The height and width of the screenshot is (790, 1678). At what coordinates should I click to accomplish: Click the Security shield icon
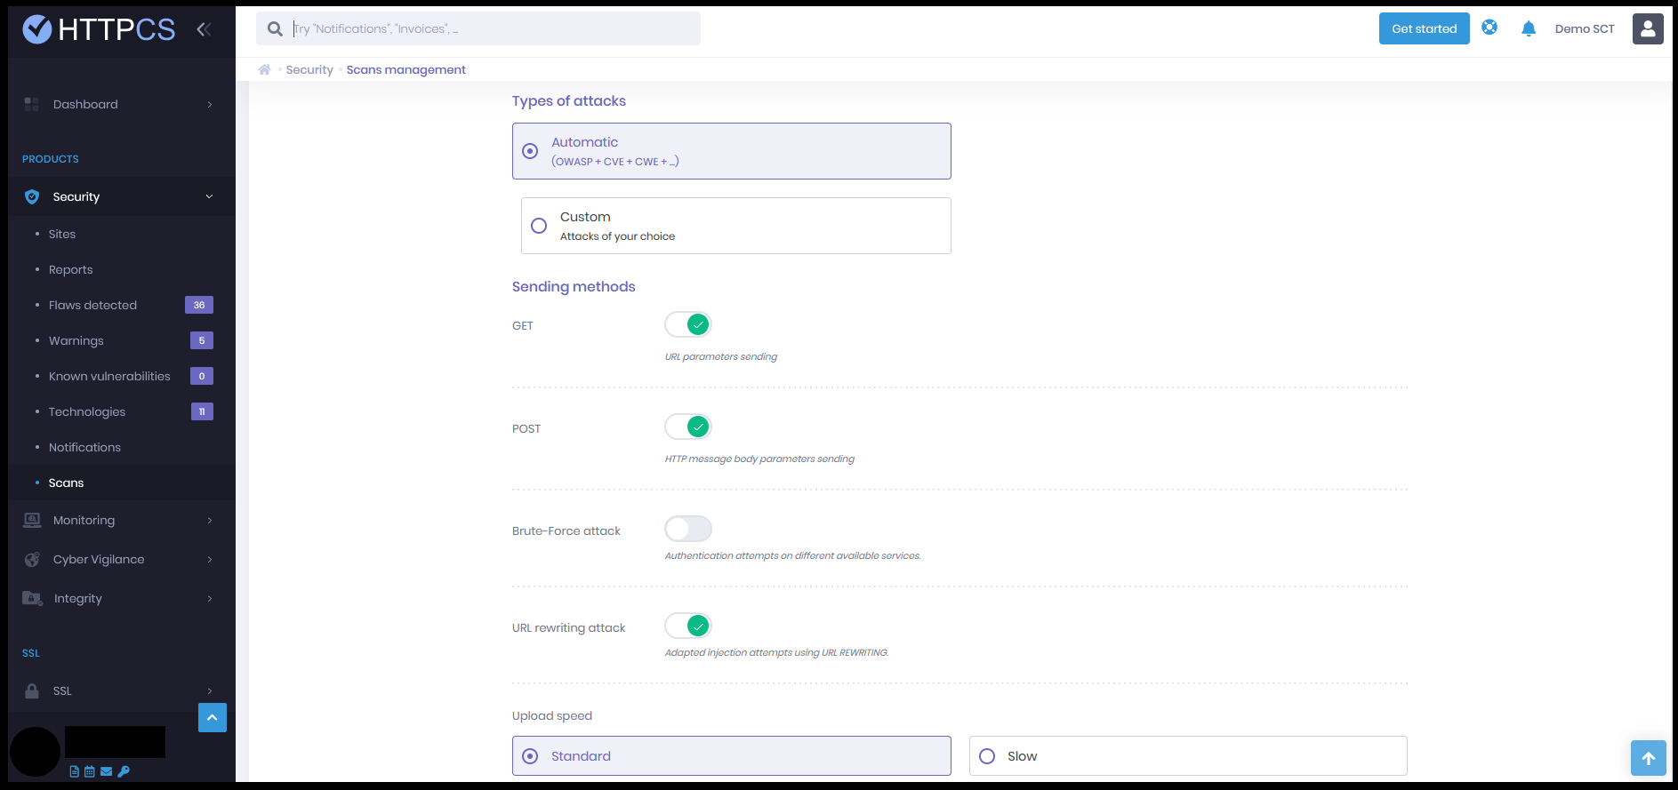point(32,196)
